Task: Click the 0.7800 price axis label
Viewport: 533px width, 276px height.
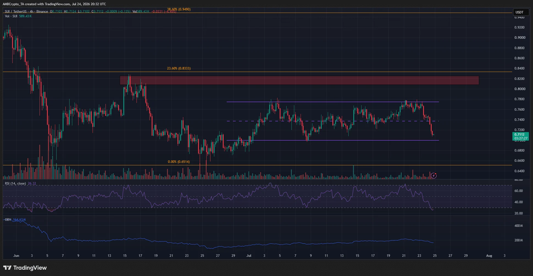Action: click(520, 99)
